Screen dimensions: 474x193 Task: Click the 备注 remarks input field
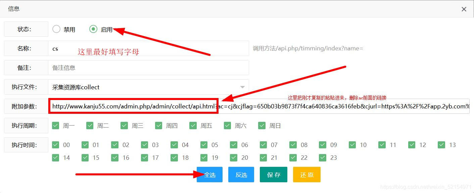148,68
